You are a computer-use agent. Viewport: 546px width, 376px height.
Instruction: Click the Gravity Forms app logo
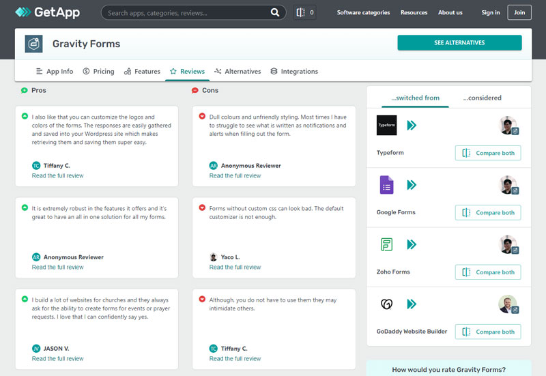coord(33,44)
